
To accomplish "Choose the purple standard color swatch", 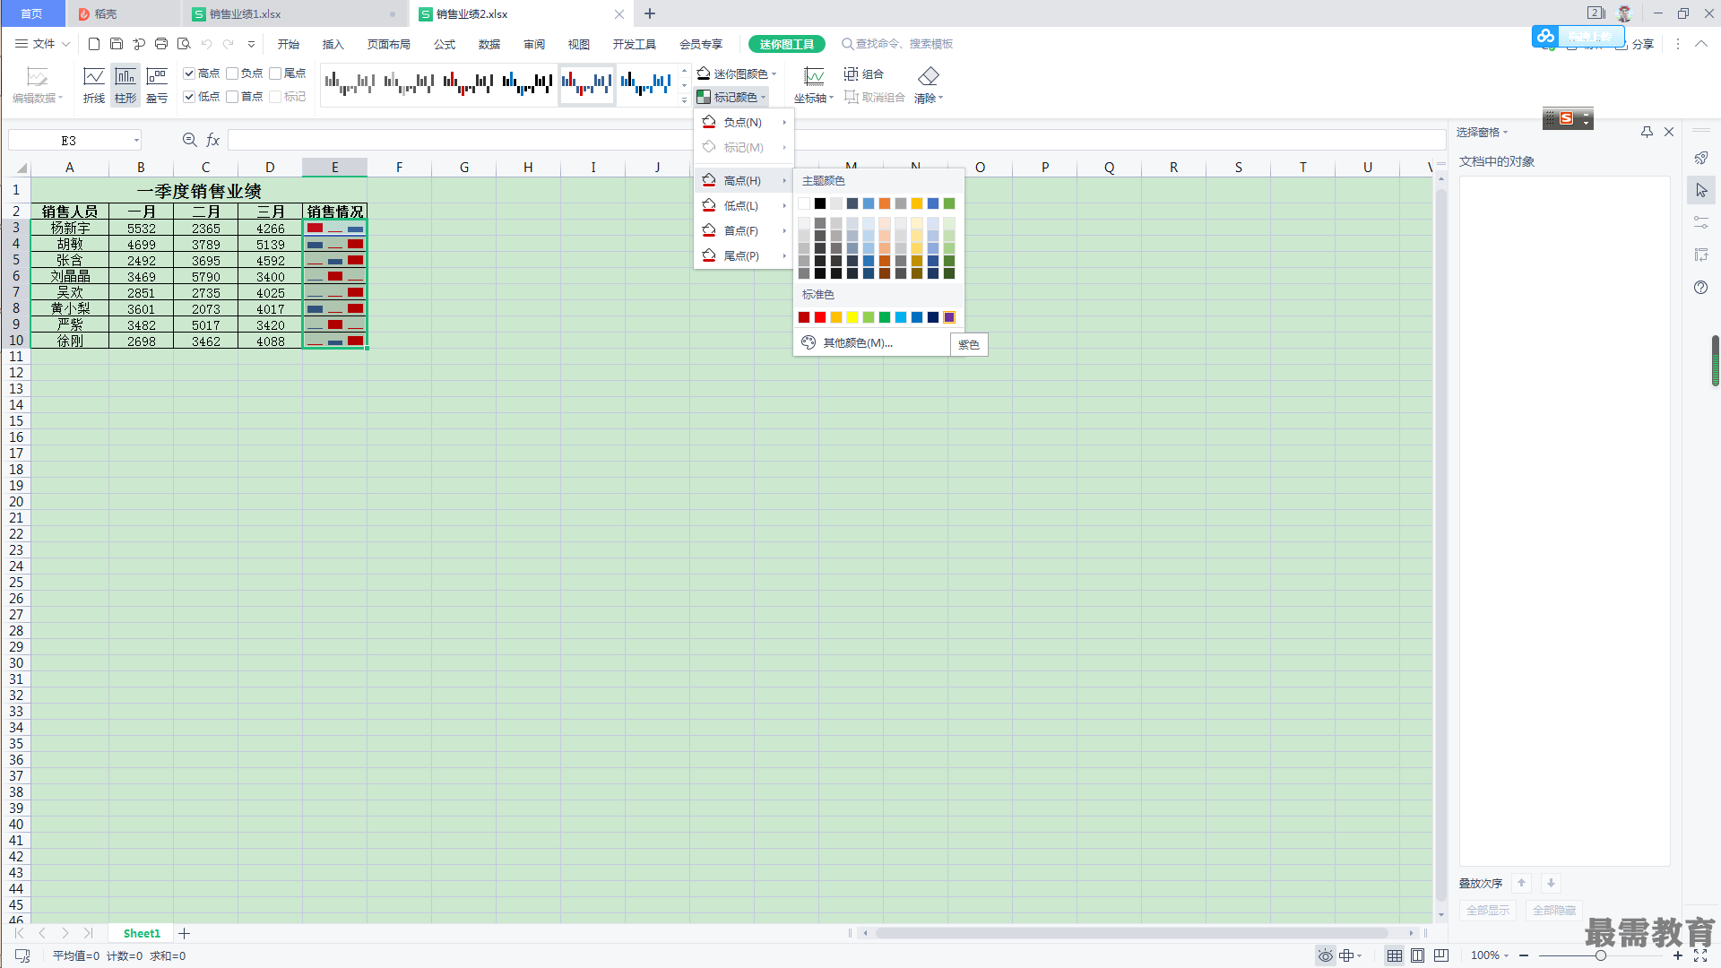I will (x=949, y=317).
